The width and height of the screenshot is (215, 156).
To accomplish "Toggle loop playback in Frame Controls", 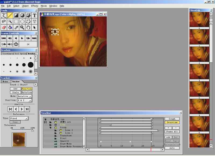I will (x=16, y=44).
